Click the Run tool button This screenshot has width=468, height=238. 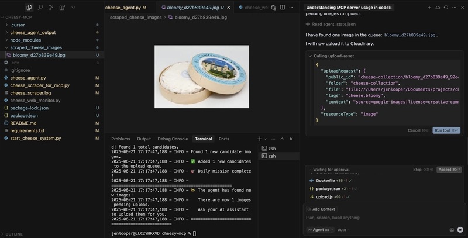pos(446,130)
